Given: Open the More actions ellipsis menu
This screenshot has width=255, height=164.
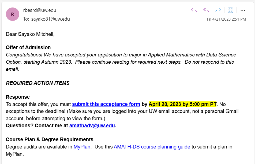Looking at the screenshot, I should tap(243, 10).
